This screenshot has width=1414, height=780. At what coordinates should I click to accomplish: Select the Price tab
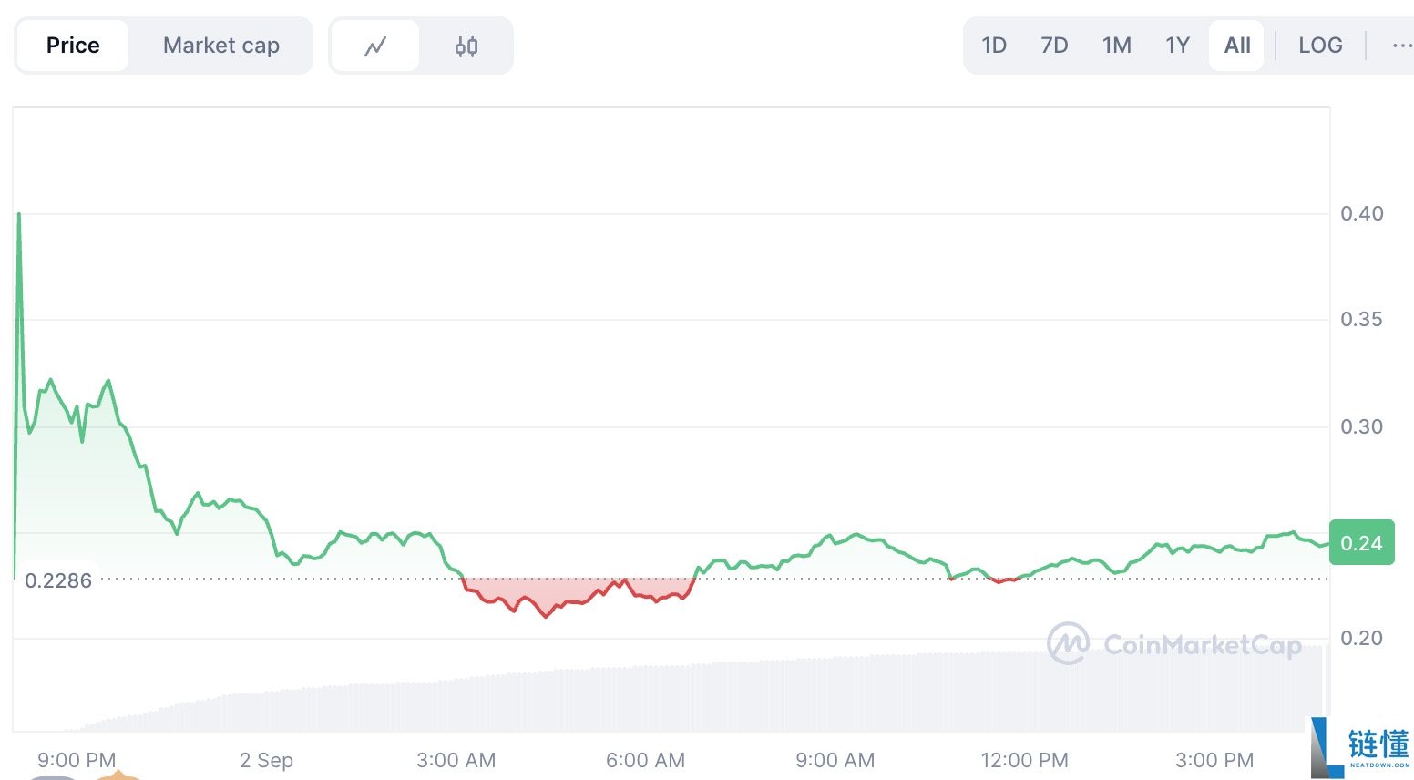click(73, 46)
